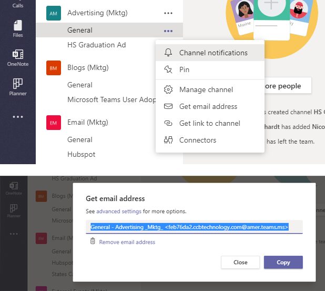The width and height of the screenshot is (325, 291).
Task: Open the Advertising (Mktg) team
Action: point(97,13)
